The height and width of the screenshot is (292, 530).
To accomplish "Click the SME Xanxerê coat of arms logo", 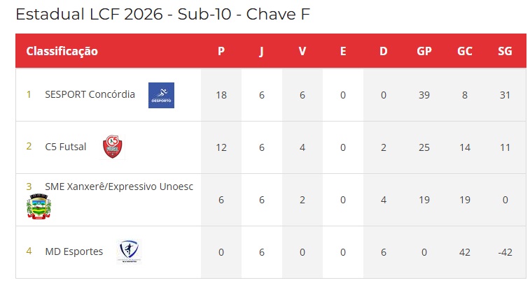I will pos(39,206).
